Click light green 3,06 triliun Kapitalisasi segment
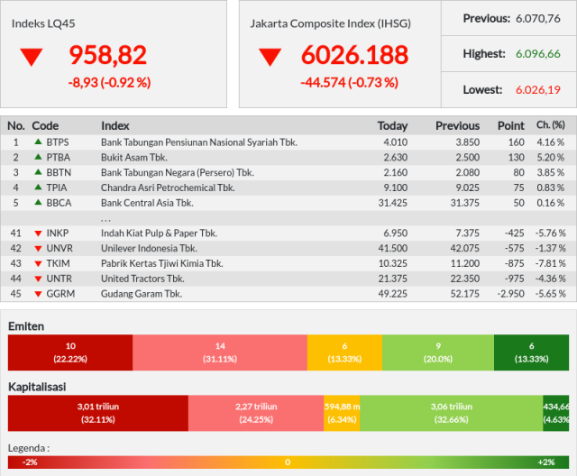 click(451, 413)
